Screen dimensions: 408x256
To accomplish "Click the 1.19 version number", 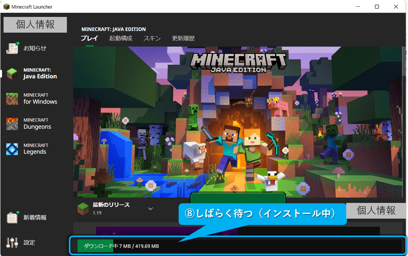I will point(97,213).
